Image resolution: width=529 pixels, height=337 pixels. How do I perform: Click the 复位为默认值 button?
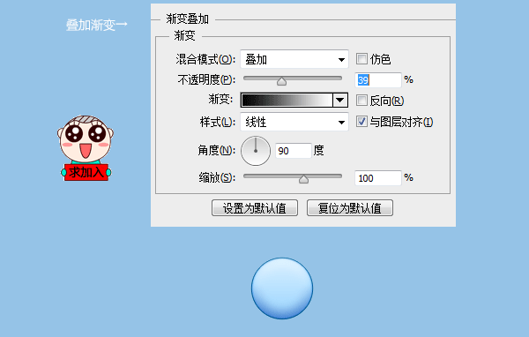[350, 207]
